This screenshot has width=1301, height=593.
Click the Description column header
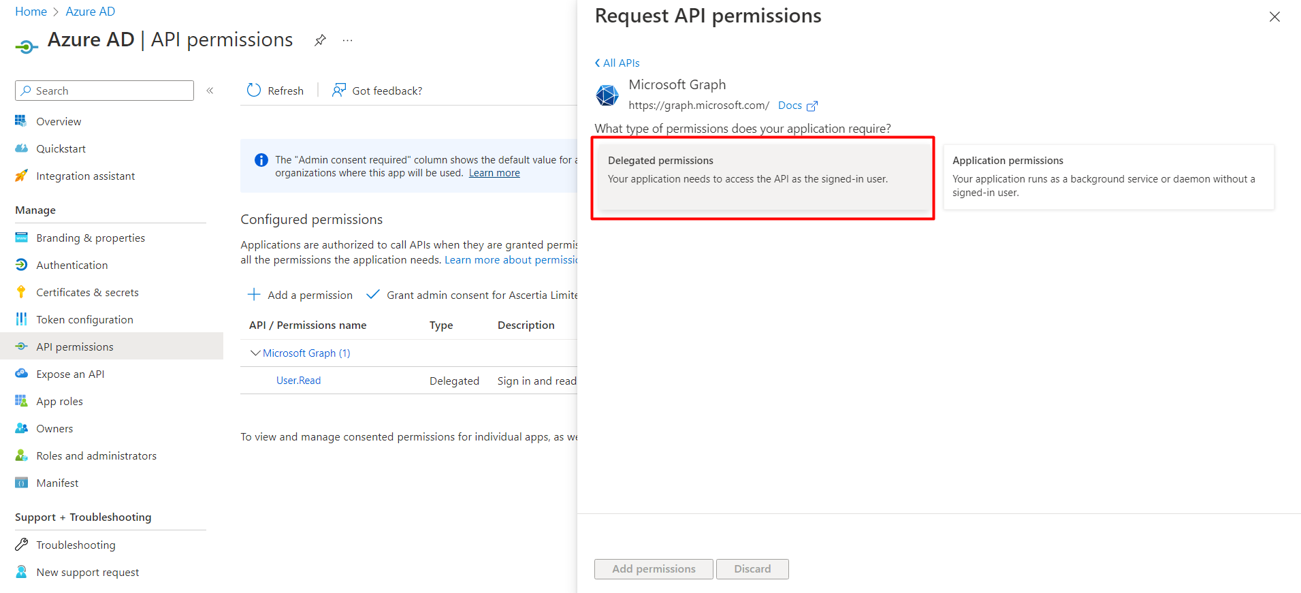click(526, 325)
